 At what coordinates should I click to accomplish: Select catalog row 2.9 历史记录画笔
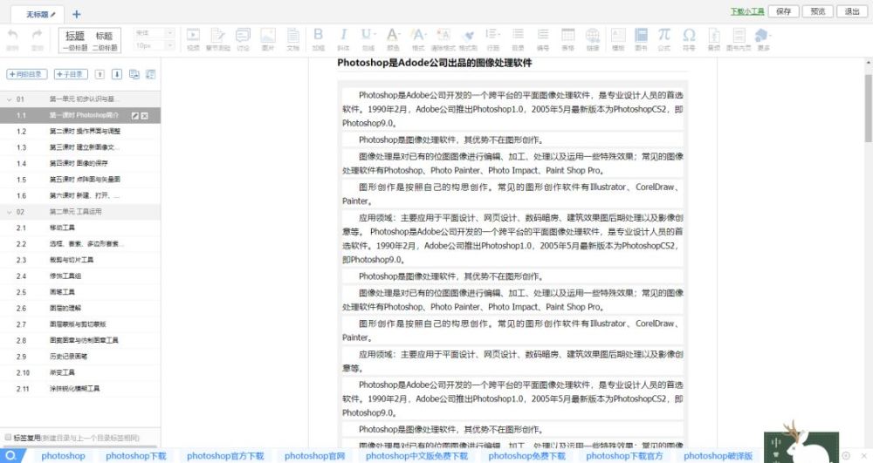pos(80,357)
